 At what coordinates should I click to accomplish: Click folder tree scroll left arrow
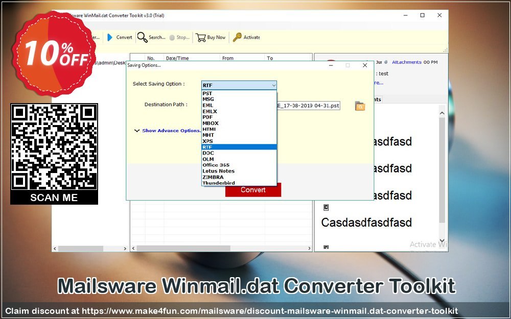(55, 249)
